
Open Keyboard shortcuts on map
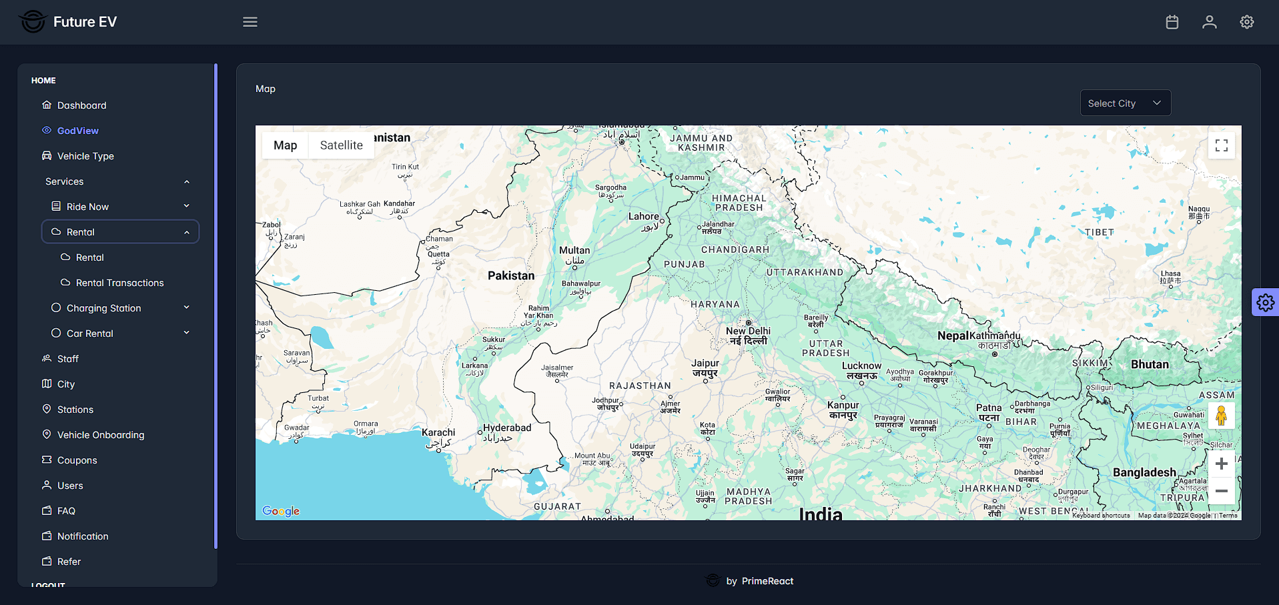tap(1101, 516)
